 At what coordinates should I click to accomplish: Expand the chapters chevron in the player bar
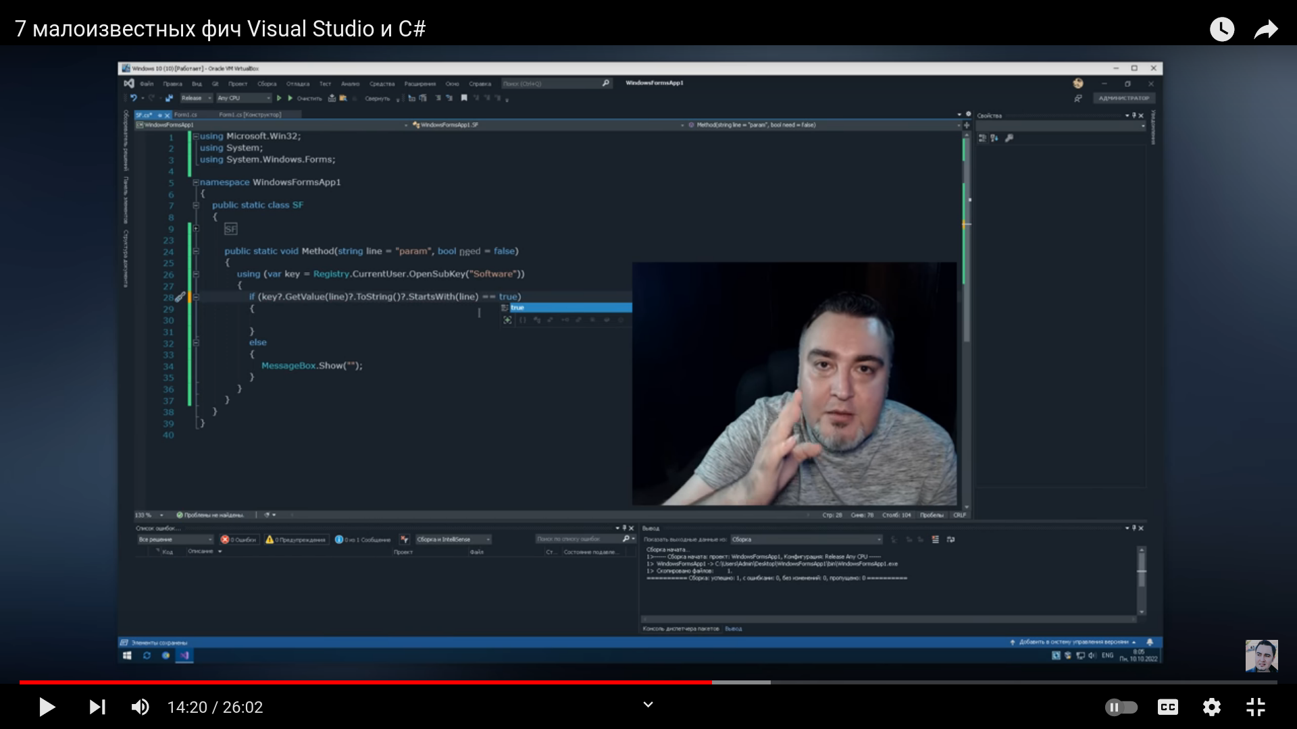(x=648, y=705)
